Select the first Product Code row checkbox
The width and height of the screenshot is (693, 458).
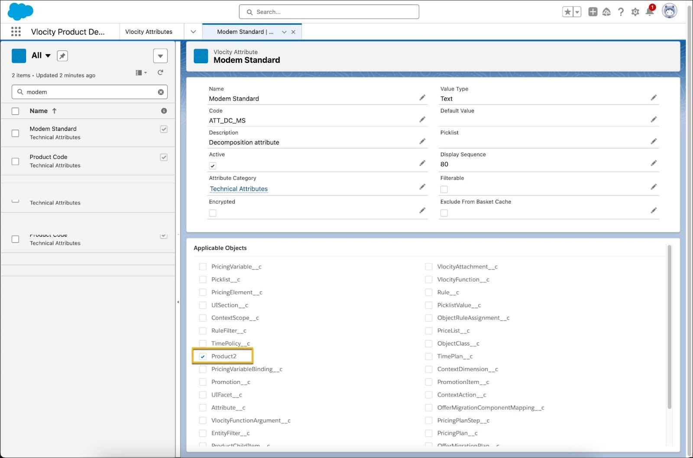point(15,161)
